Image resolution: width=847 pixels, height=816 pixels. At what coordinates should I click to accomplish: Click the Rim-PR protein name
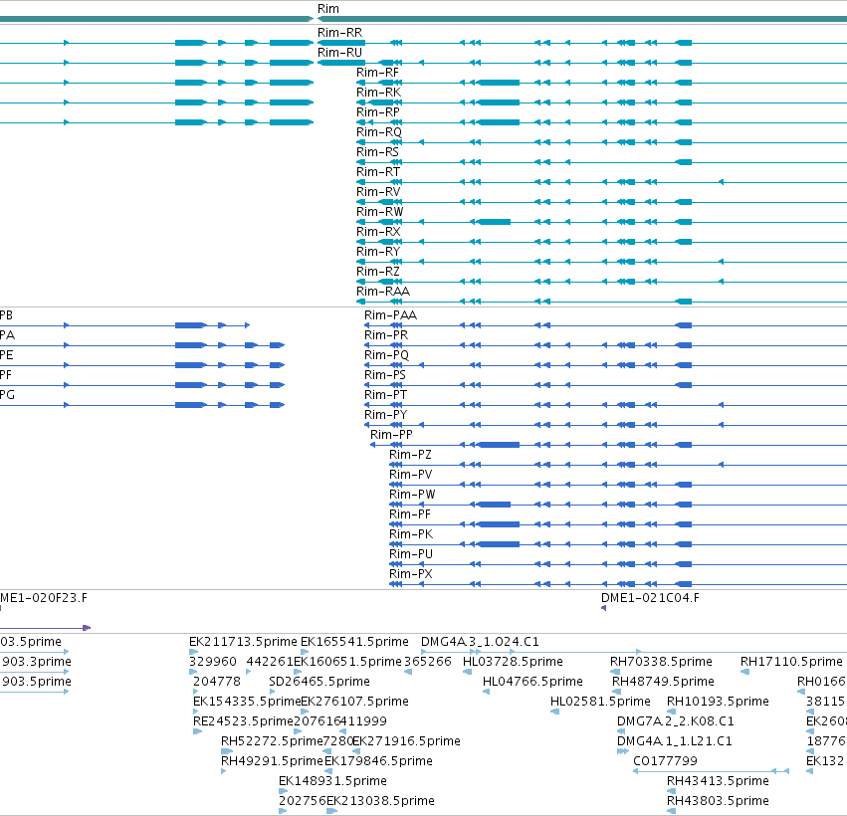point(386,335)
